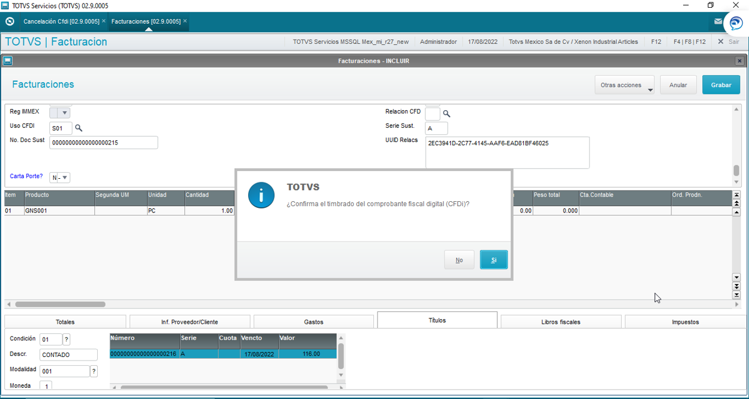Search Uso CFDI with magnifier icon
749x399 pixels.
pos(79,128)
